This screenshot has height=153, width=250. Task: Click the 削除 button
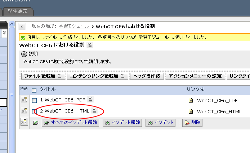click(x=192, y=123)
